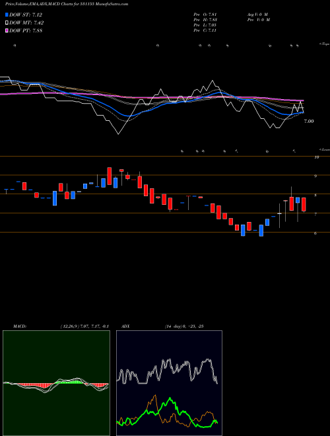Screen dimensions: 330x436
Task: Click the magenta DOW PT legend swatch
Action: (x=7, y=30)
